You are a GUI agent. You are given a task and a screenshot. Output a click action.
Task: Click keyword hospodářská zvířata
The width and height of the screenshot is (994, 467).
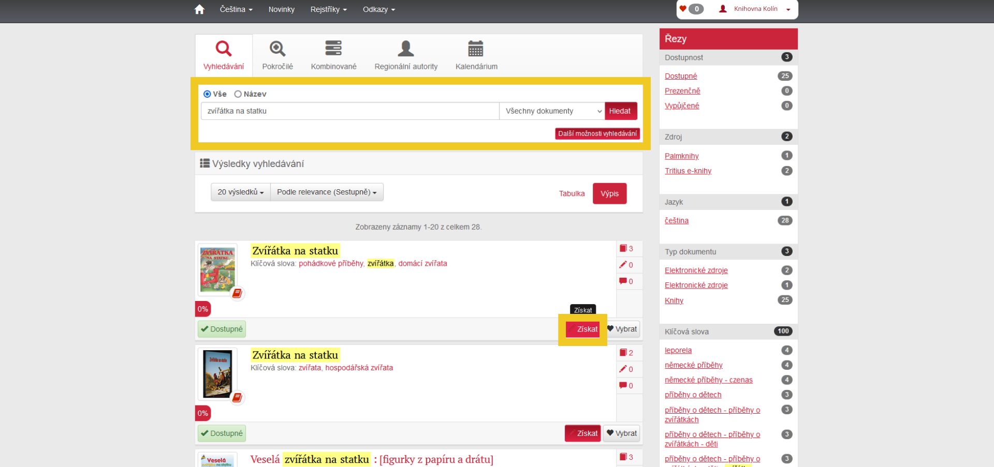(359, 368)
